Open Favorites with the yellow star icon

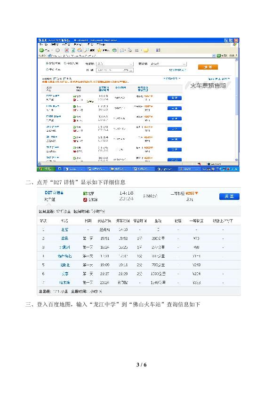click(x=99, y=50)
